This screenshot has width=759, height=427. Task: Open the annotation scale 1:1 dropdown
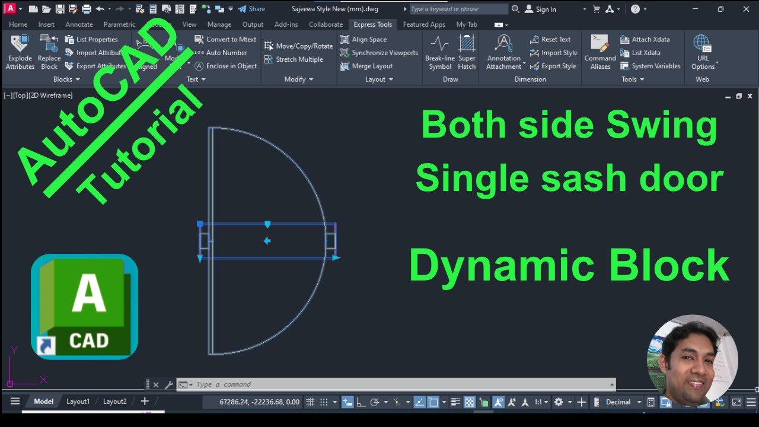click(542, 402)
